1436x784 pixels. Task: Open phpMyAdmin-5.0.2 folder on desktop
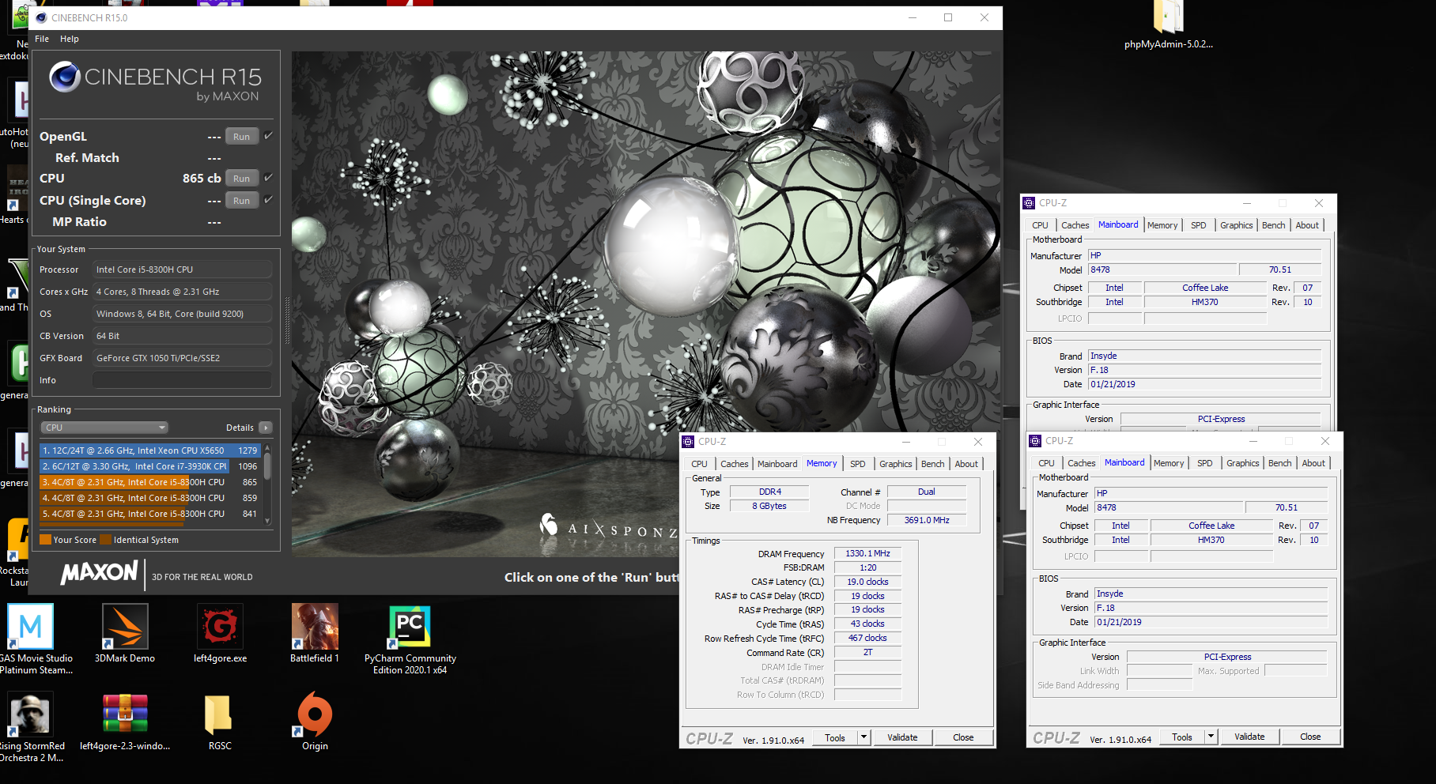(1168, 24)
